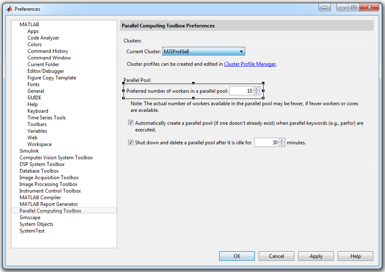Select Code Analyzer preferences

[x=44, y=38]
